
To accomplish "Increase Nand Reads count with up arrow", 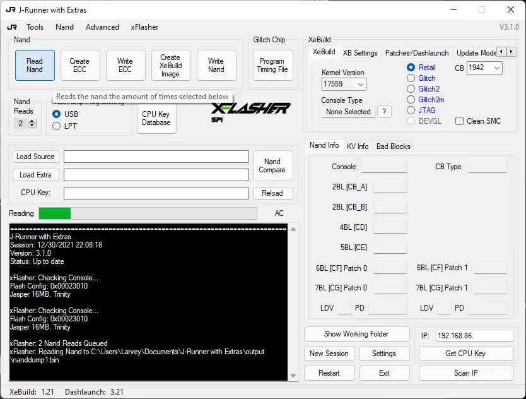I will [x=32, y=121].
